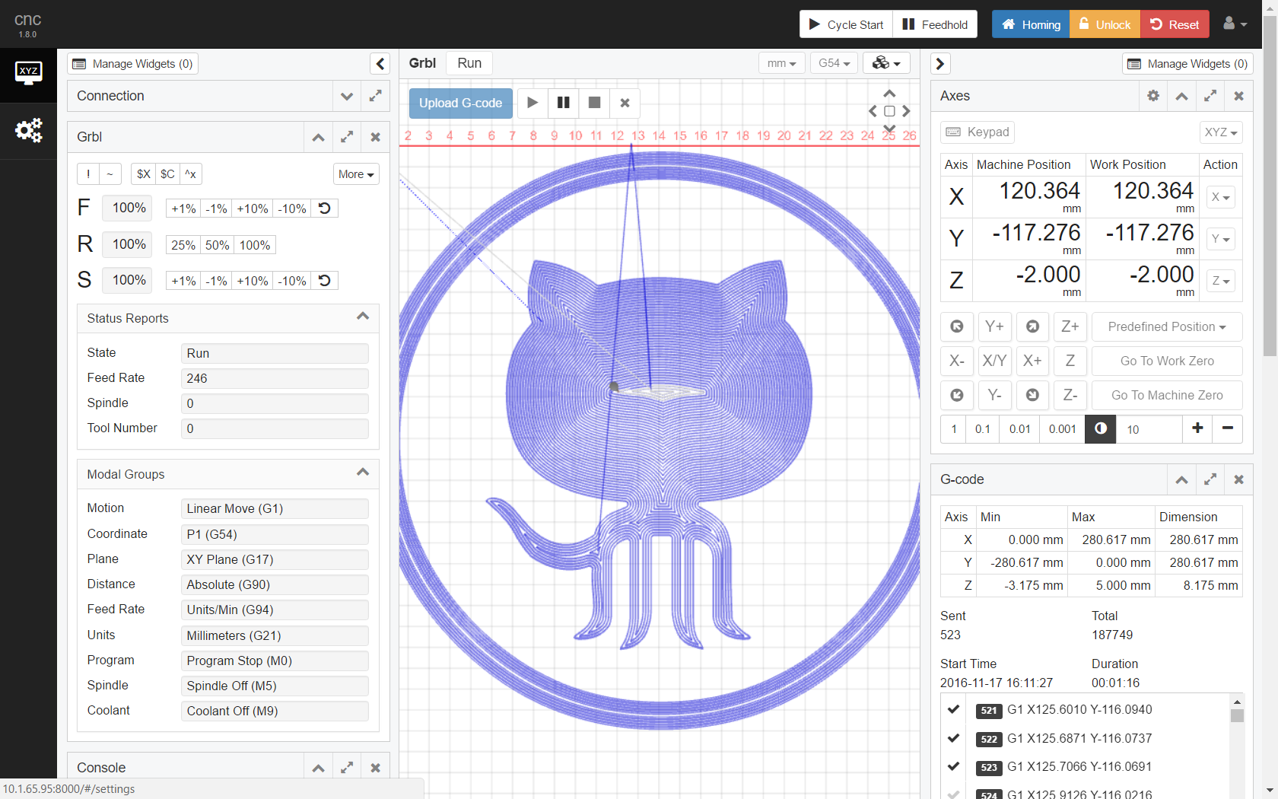The width and height of the screenshot is (1278, 799).
Task: Open the XYZ axes selection dropdown
Action: (x=1221, y=132)
